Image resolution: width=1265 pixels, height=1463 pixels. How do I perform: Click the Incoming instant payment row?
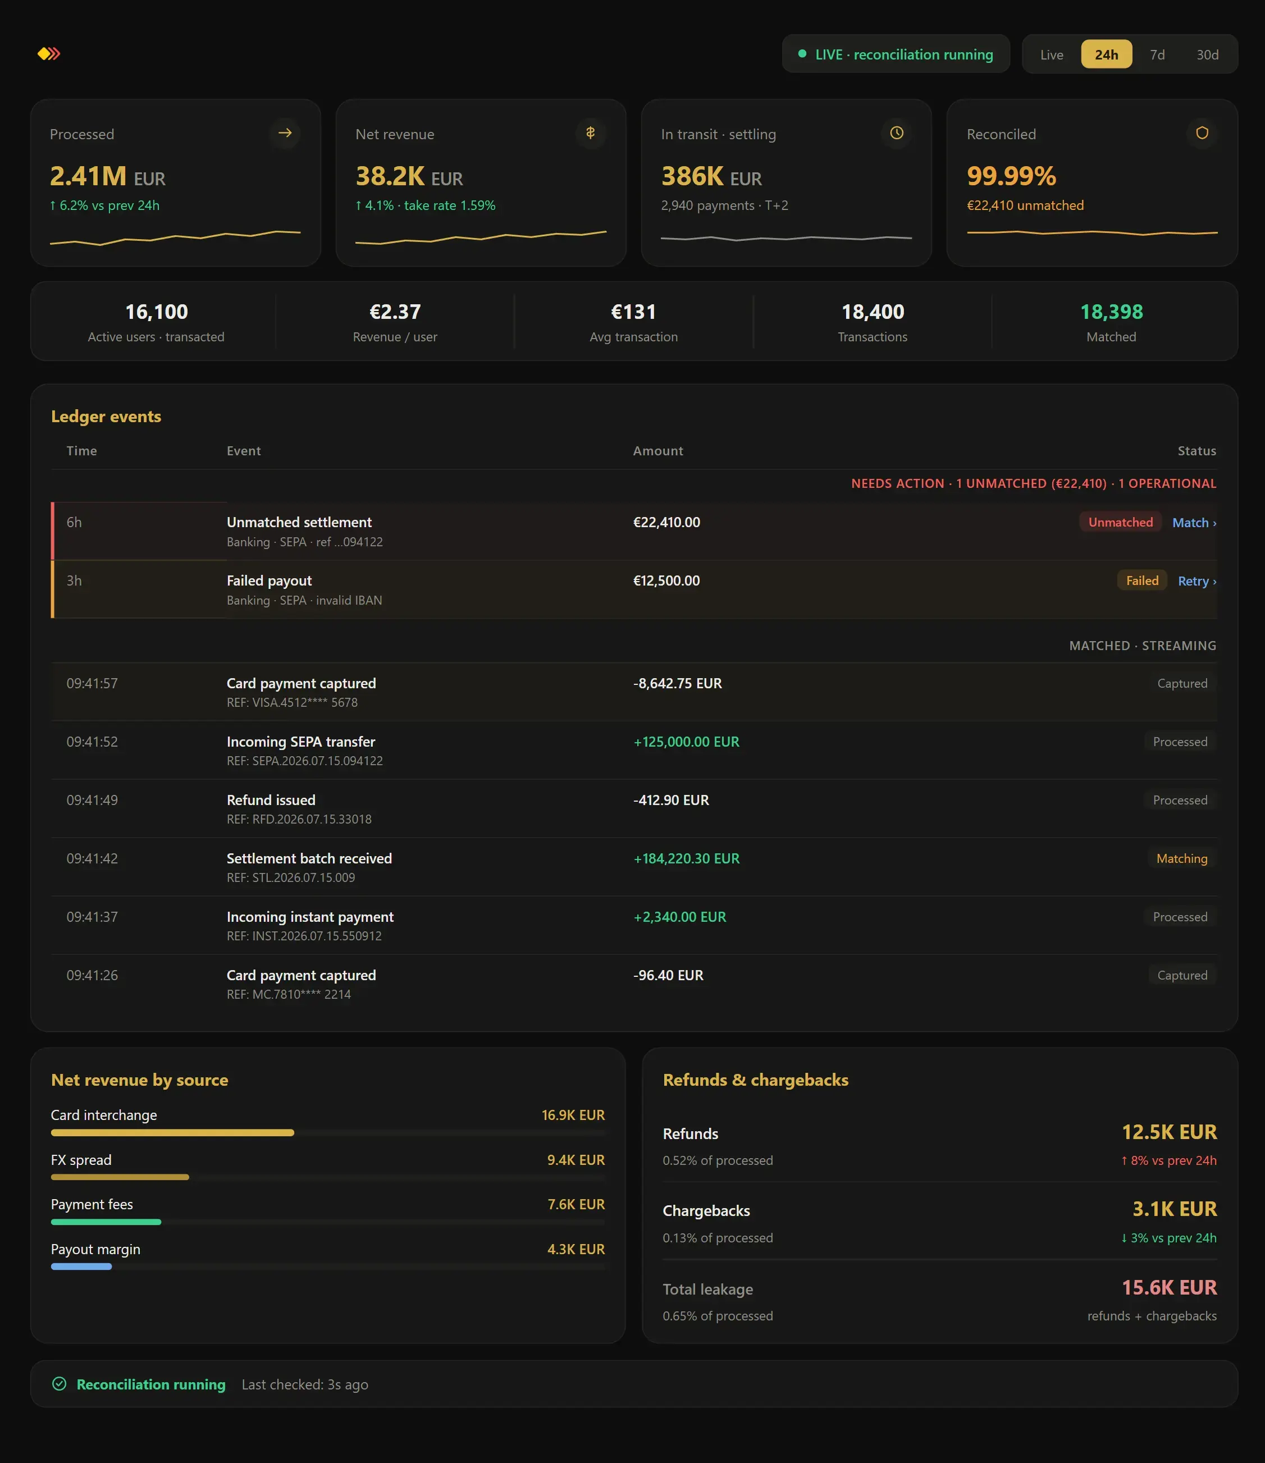pyautogui.click(x=633, y=925)
